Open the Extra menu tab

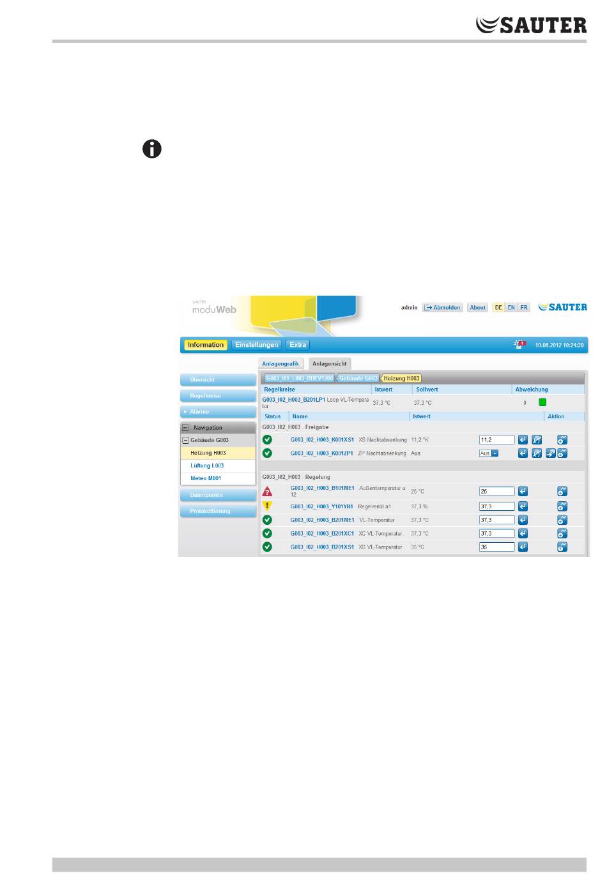coord(298,345)
